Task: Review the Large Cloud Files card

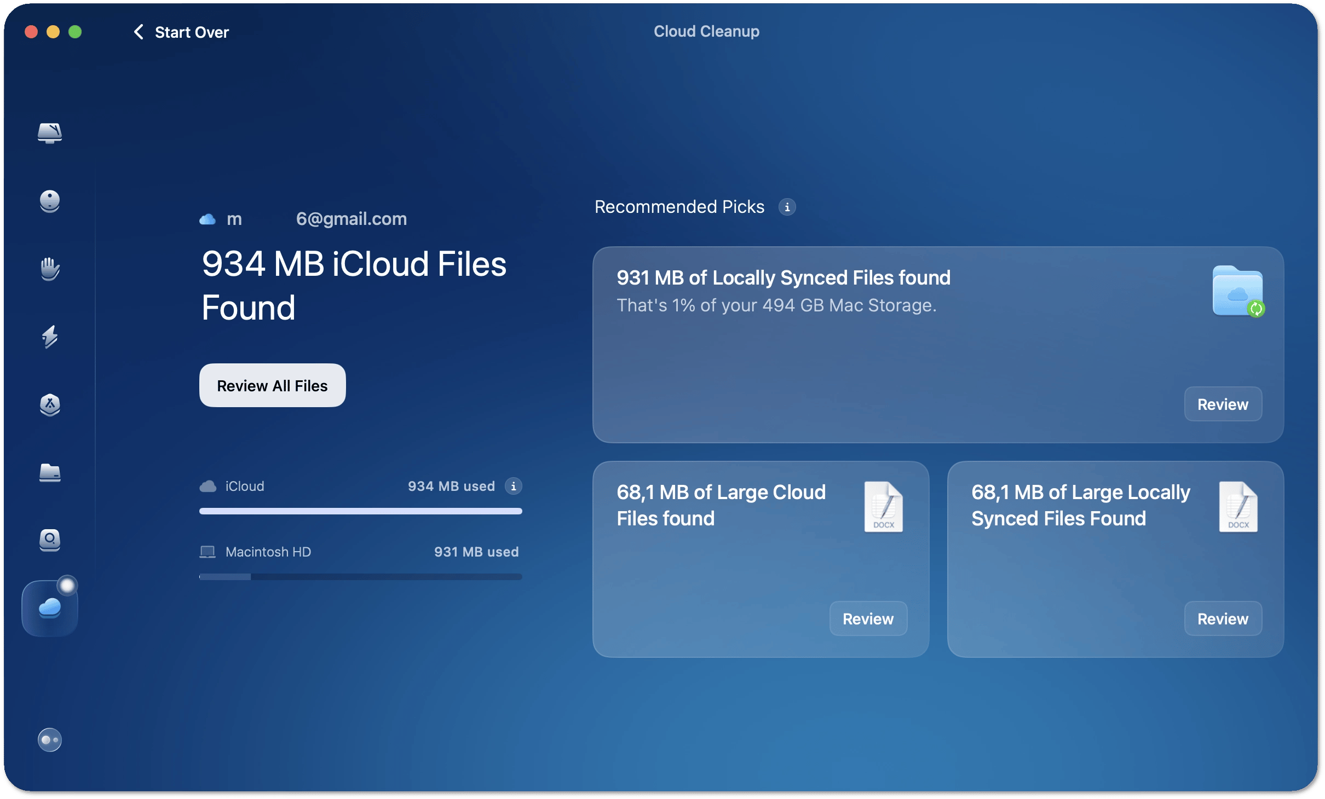Action: coord(868,618)
